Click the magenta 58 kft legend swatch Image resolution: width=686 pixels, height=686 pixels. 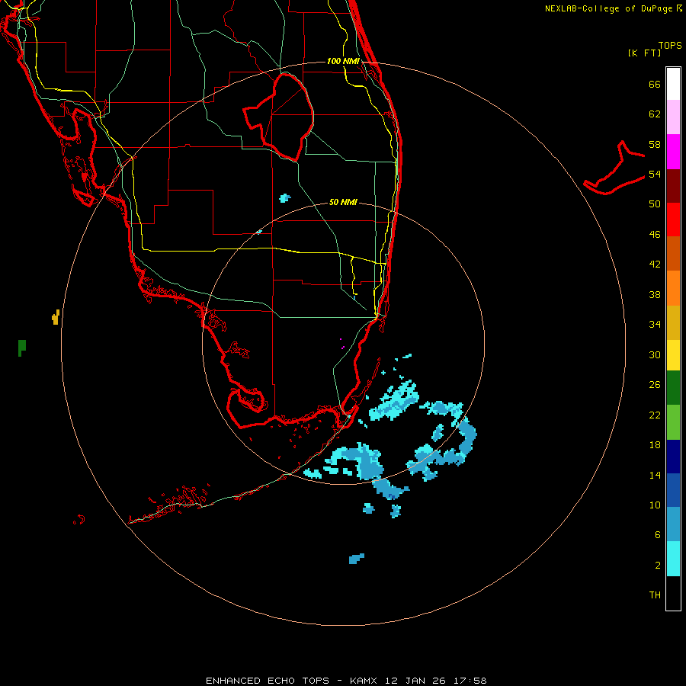pyautogui.click(x=673, y=152)
